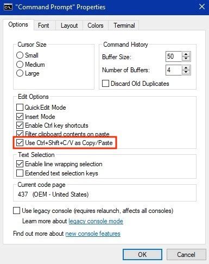
Task: Increase Buffer Size with the up arrow
Action: coord(186,54)
